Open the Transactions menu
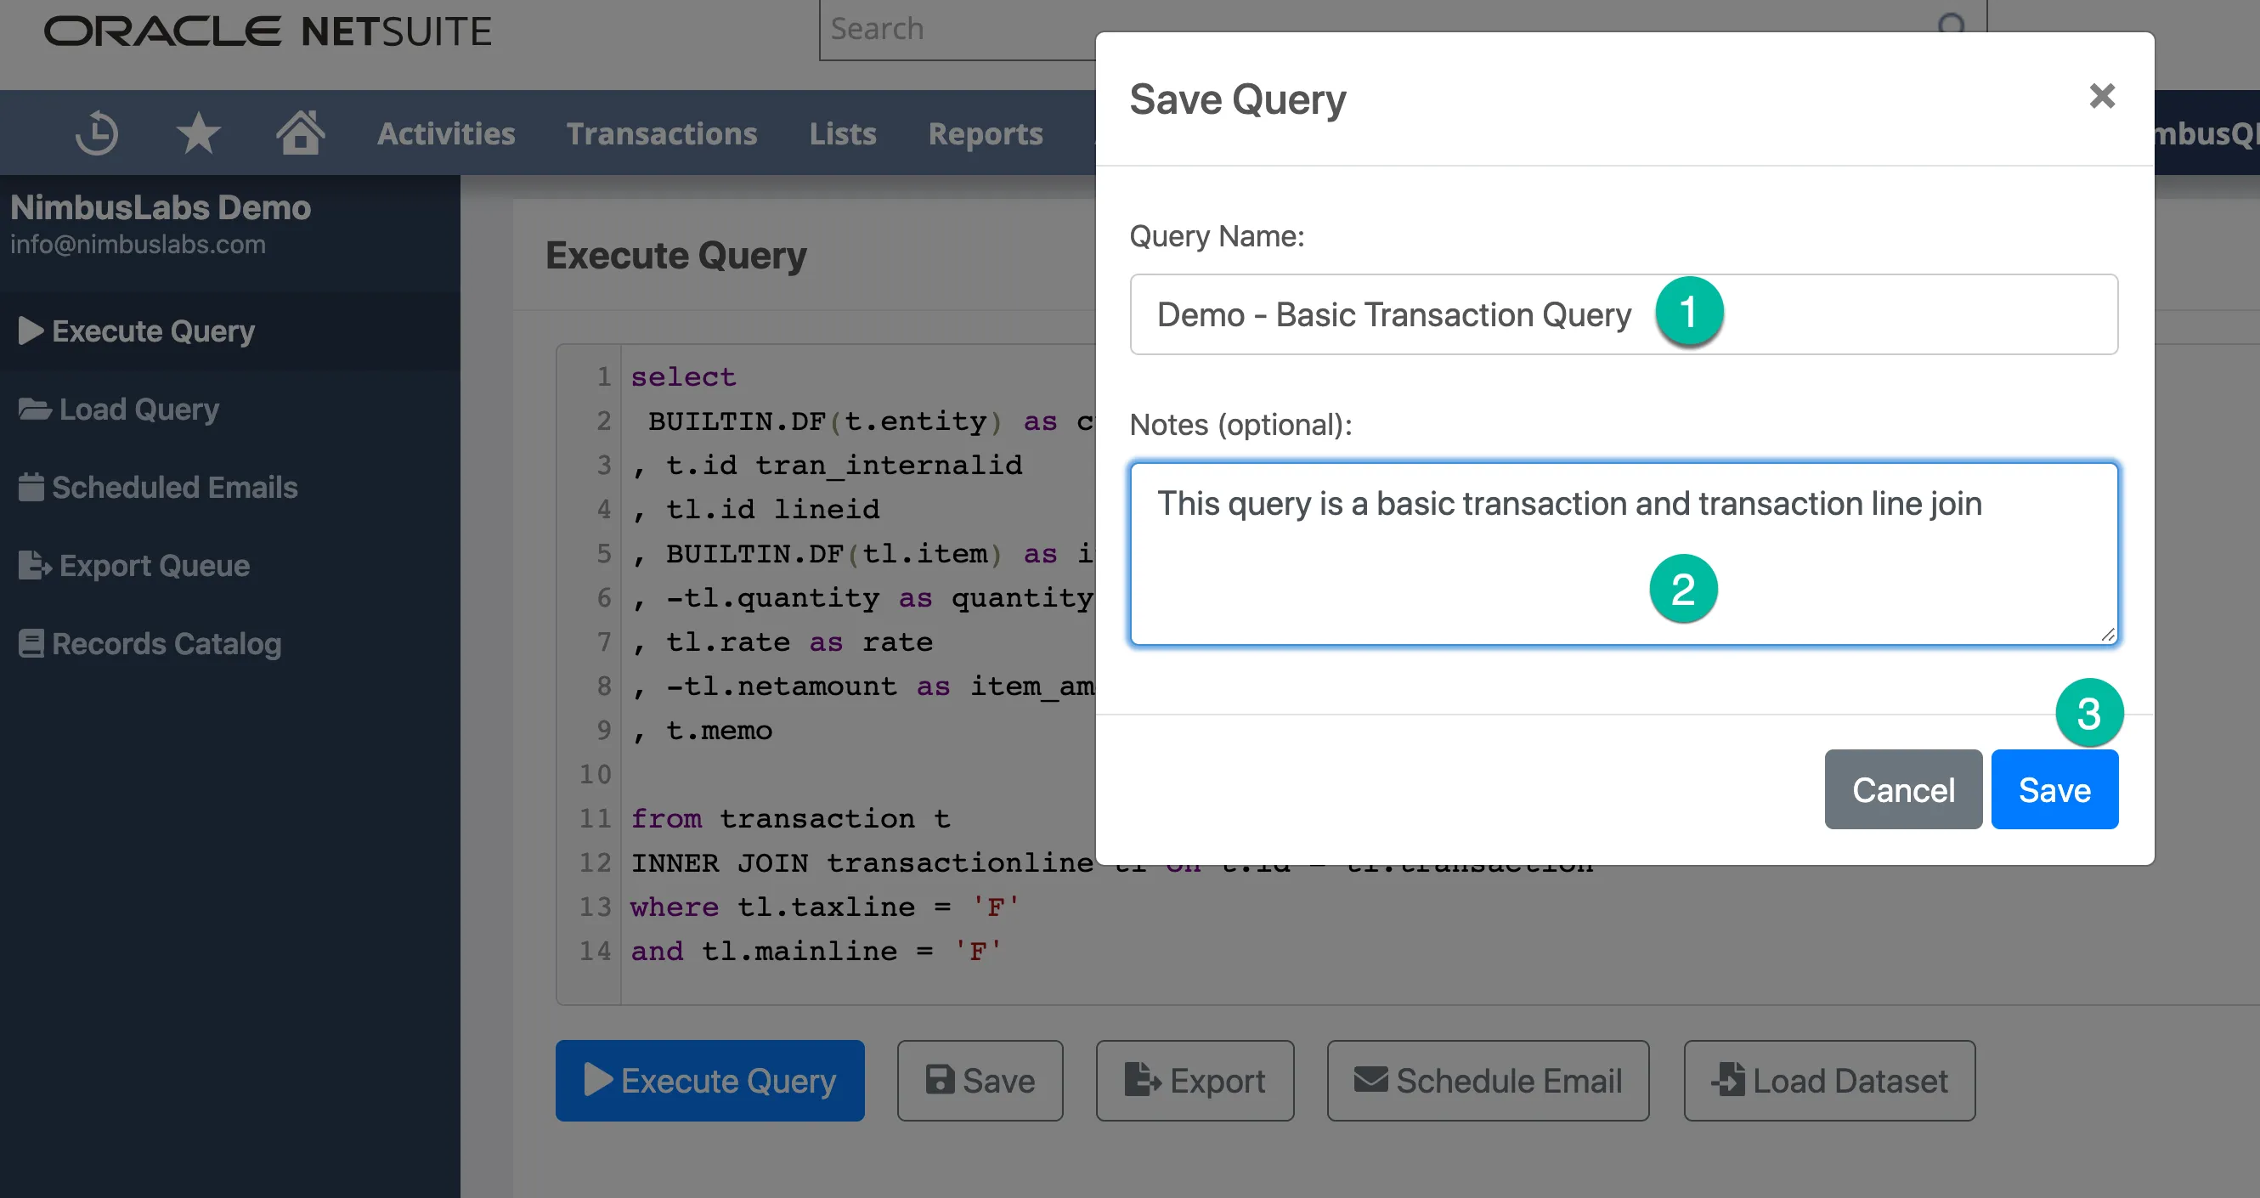Viewport: 2260px width, 1198px height. tap(662, 133)
